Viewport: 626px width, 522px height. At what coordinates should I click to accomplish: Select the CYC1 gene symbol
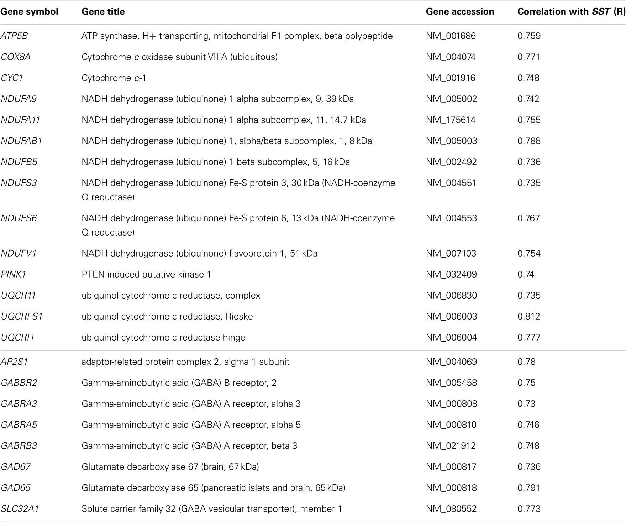[12, 78]
